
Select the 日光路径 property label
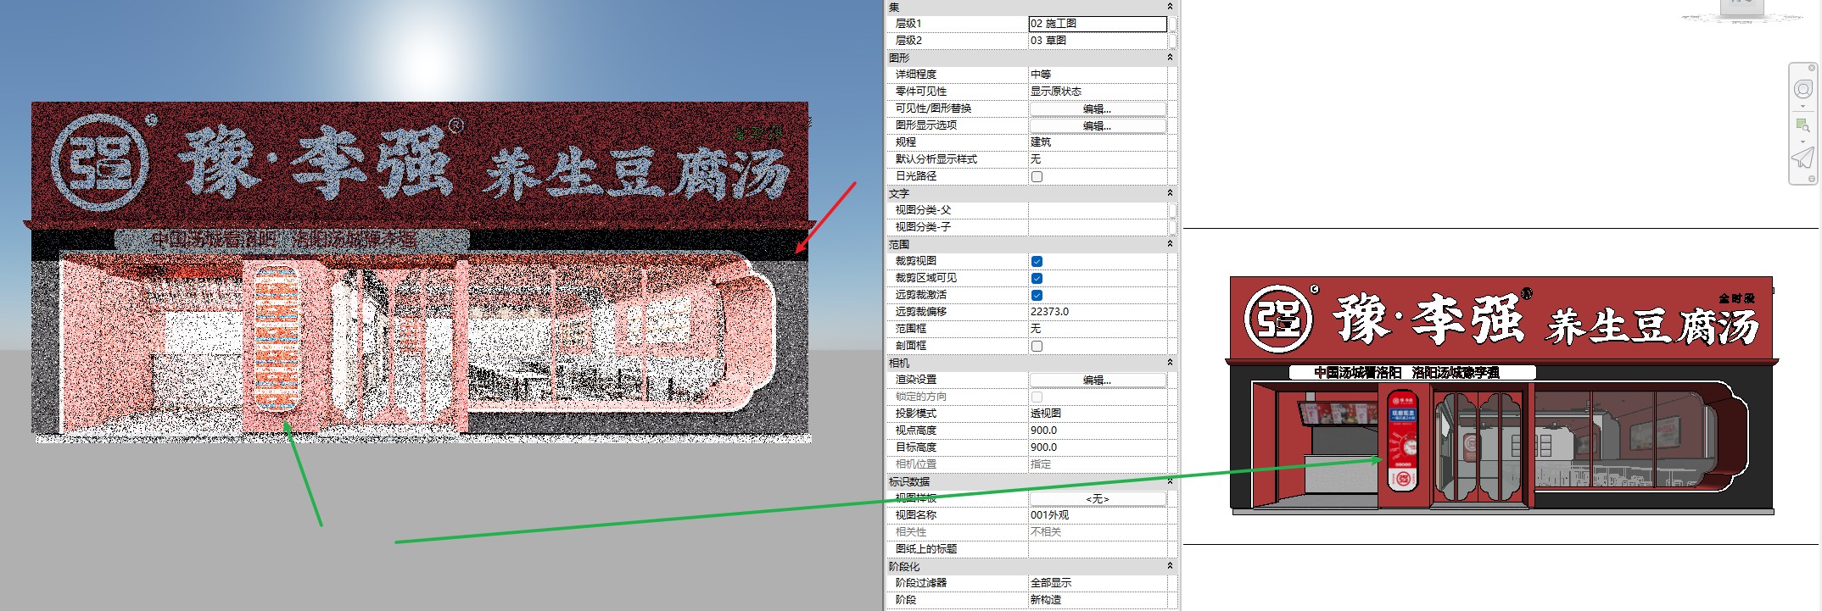pos(916,176)
